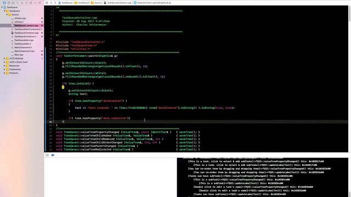Select TaskQueueItemComponent.h file
The image size is (351, 197).
28,29
